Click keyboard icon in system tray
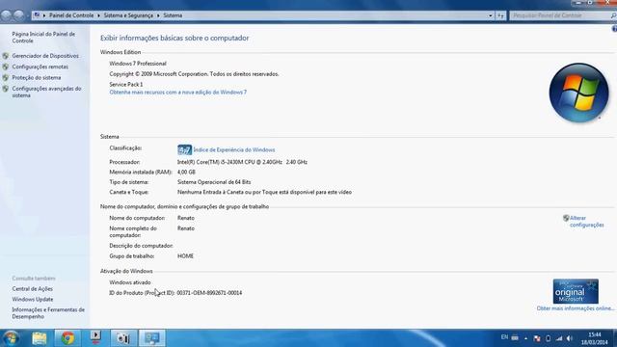Viewport: 617px width, 347px height. click(x=515, y=337)
